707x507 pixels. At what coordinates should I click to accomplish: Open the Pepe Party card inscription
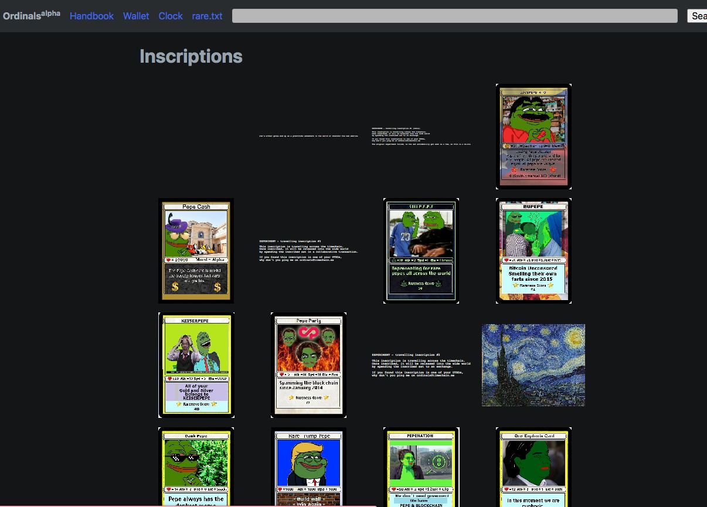pos(308,365)
